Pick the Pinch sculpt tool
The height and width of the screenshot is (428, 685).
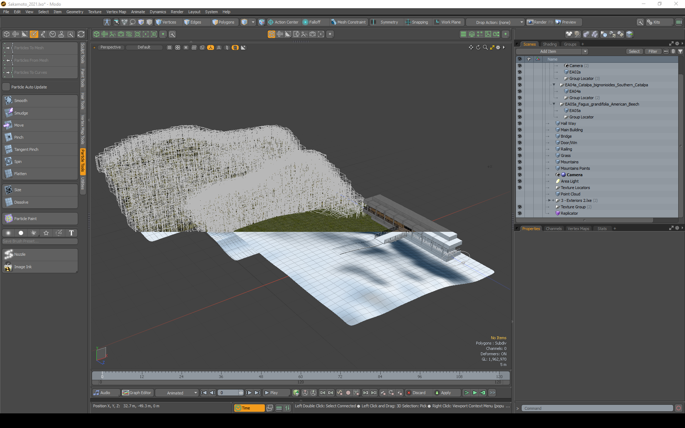click(x=19, y=137)
